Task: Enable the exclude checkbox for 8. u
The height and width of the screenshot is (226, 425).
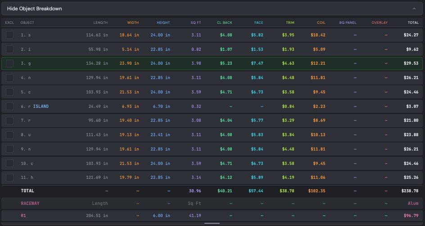Action: click(9, 135)
